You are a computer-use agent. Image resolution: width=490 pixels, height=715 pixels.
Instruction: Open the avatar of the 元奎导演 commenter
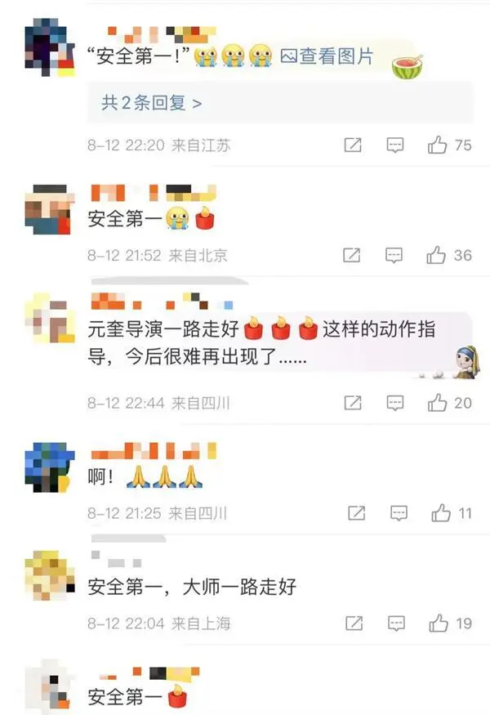(50, 318)
